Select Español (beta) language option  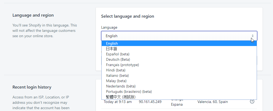click(x=118, y=54)
